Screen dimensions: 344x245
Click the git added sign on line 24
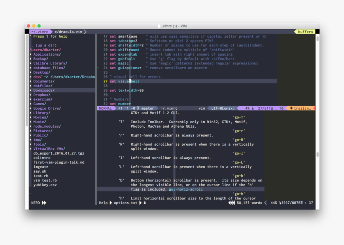(98, 68)
